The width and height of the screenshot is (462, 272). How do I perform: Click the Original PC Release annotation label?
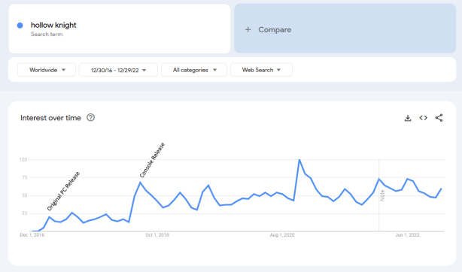point(63,191)
